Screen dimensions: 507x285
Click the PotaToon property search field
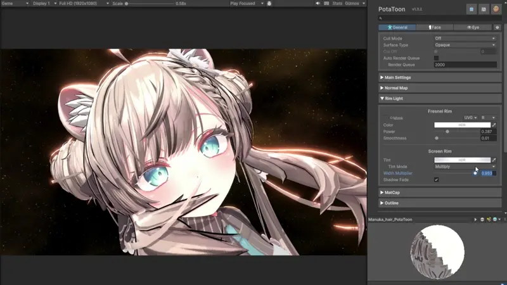(440, 18)
